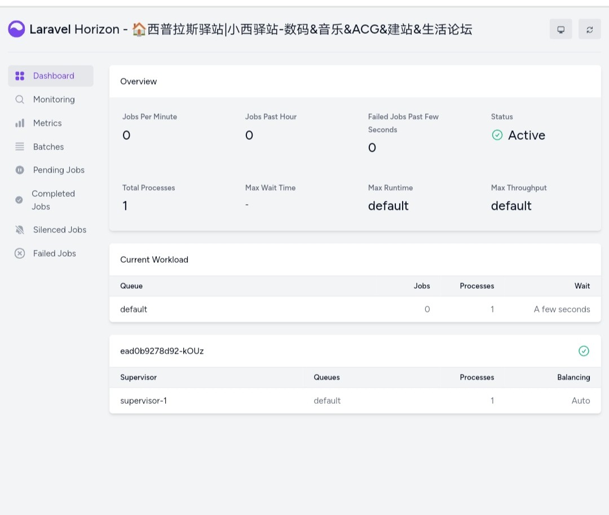Screen dimensions: 609x515
Task: Click the Wait column header
Action: [x=582, y=286]
